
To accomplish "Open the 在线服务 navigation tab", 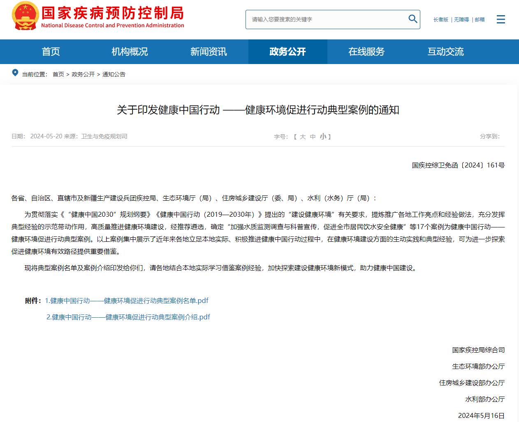I will [366, 52].
